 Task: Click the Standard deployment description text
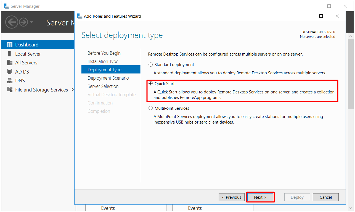(240, 73)
